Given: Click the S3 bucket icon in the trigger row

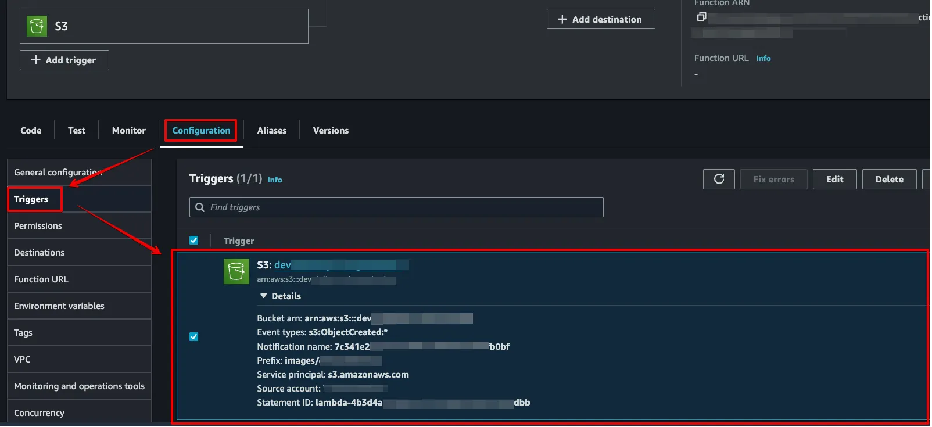Looking at the screenshot, I should pyautogui.click(x=236, y=271).
